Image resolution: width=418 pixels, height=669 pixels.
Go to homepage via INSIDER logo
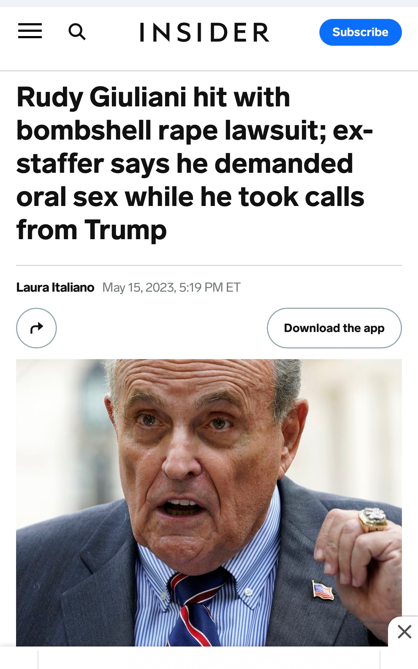[x=204, y=32]
